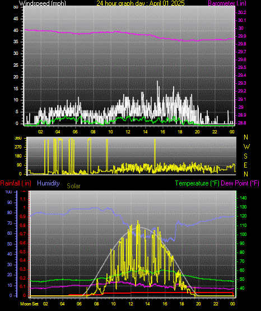Click the Moon Set label on time axis
The height and width of the screenshot is (311, 261).
[29, 304]
